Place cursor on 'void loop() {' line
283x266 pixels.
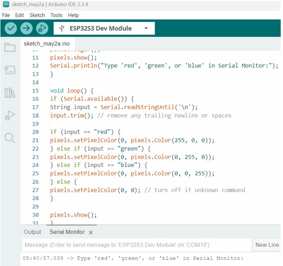click(72, 91)
